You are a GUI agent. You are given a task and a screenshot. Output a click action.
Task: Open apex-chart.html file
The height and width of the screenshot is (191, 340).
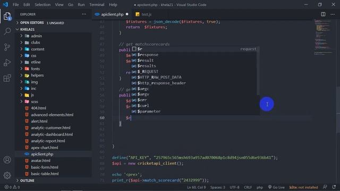53,147
